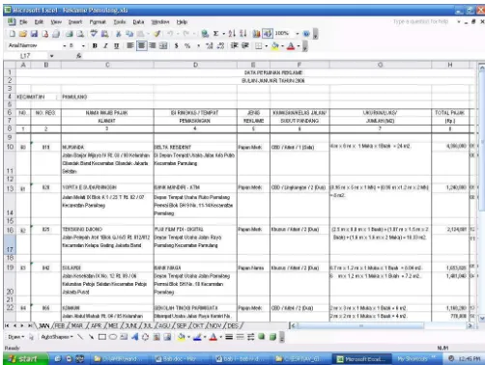The height and width of the screenshot is (365, 485).
Task: Open the Borders dropdown arrow
Action: (x=267, y=46)
